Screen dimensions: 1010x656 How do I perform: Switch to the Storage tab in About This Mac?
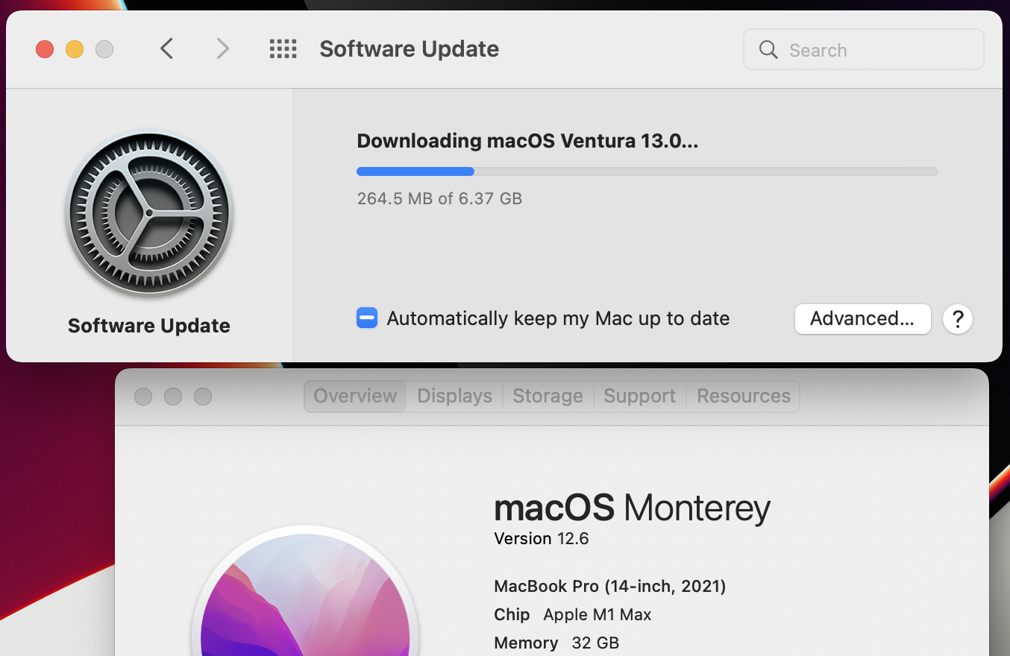pyautogui.click(x=548, y=396)
